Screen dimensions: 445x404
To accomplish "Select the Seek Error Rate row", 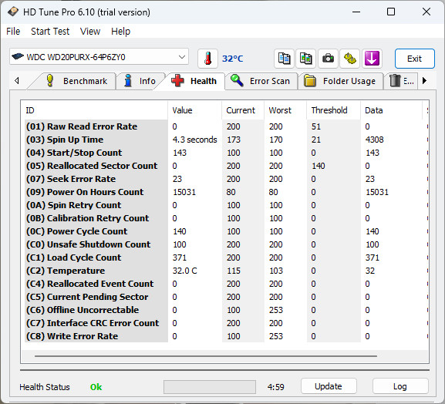I will click(226, 179).
